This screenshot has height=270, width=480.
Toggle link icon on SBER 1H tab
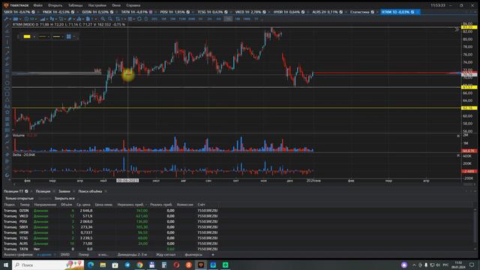(x=33, y=12)
